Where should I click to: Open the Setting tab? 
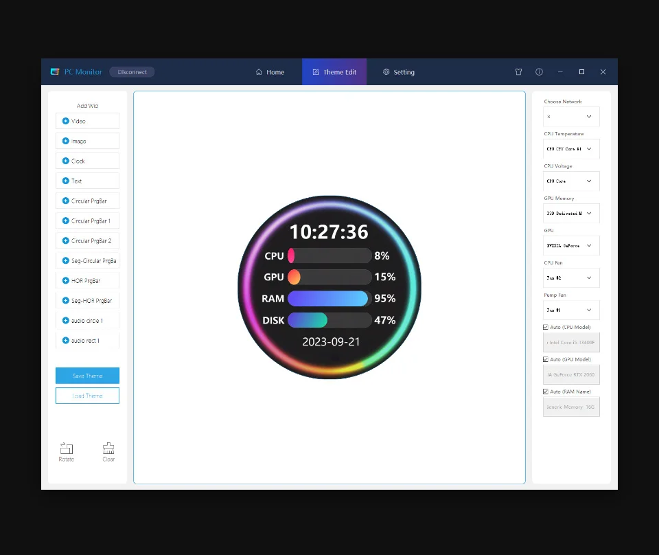point(398,72)
